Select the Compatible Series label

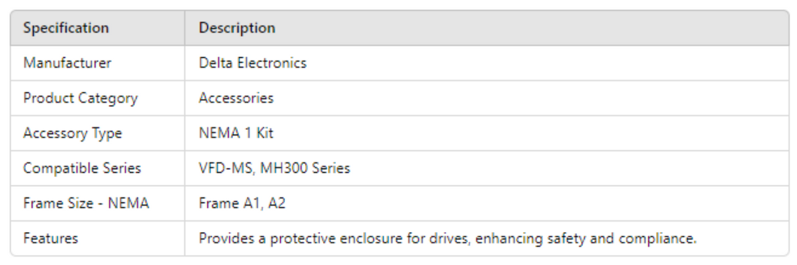tap(82, 169)
